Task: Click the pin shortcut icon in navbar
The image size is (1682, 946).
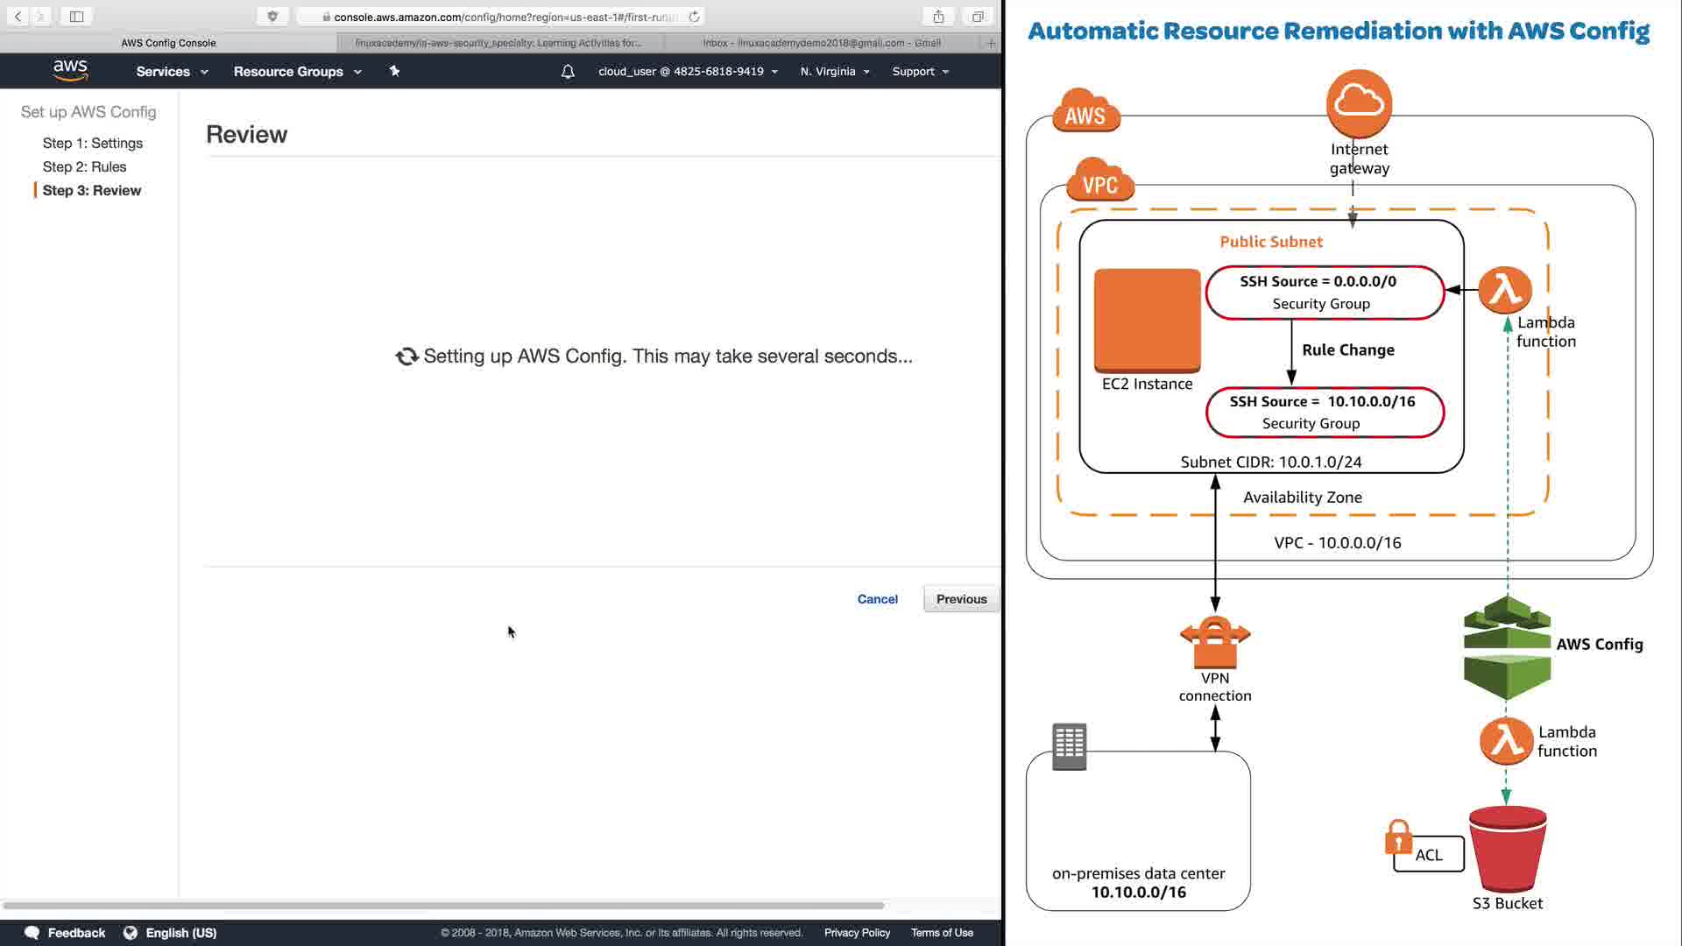Action: pyautogui.click(x=394, y=71)
